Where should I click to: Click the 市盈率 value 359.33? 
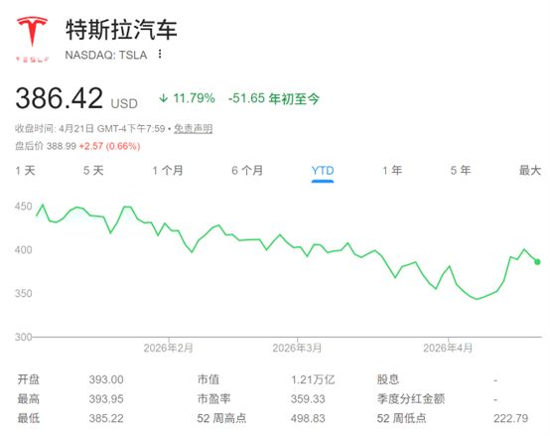[308, 399]
